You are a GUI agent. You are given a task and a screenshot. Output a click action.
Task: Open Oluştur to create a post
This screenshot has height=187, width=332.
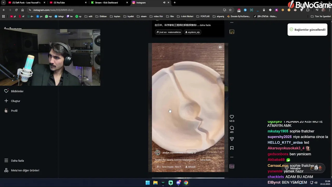[x=12, y=101]
